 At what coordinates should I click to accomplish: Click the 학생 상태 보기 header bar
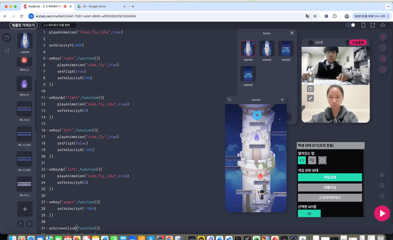click(330, 146)
